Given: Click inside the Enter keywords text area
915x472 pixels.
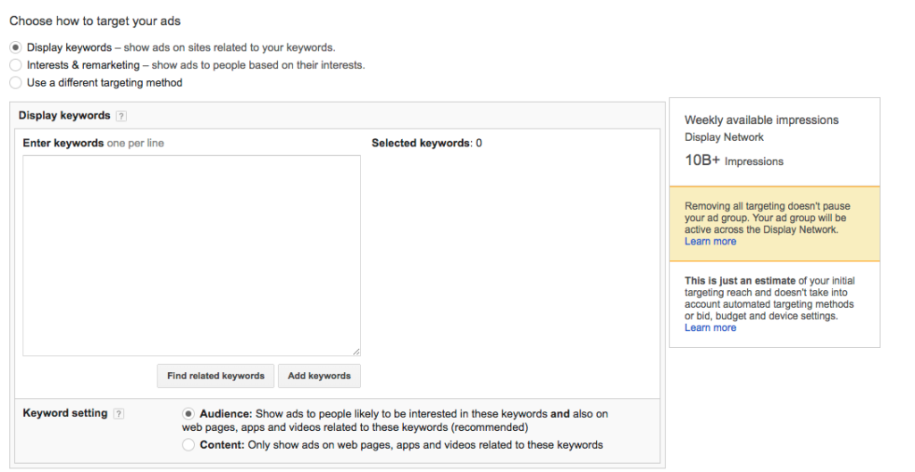Looking at the screenshot, I should point(191,255).
